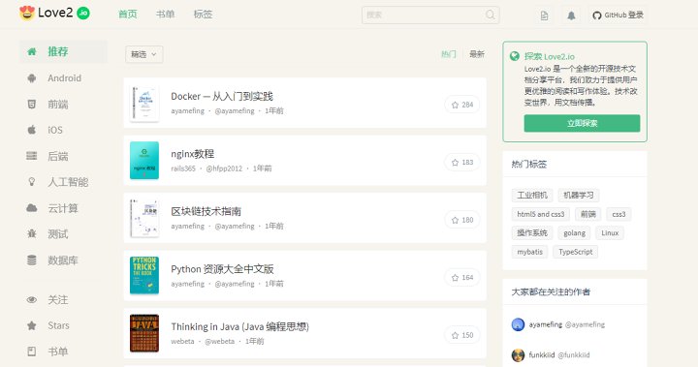Go to the 首页 nav tab
This screenshot has width=698, height=367.
click(128, 15)
